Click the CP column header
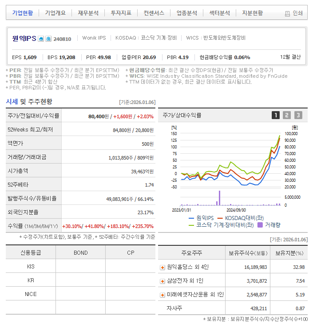 click(131, 253)
